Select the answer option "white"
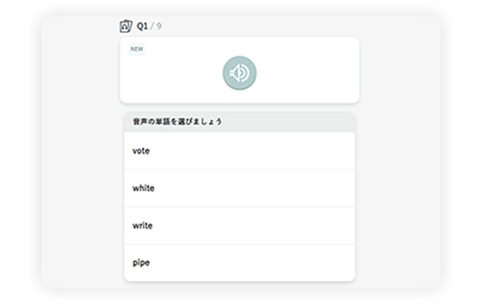Viewport: 482px width, 304px height. pyautogui.click(x=239, y=188)
